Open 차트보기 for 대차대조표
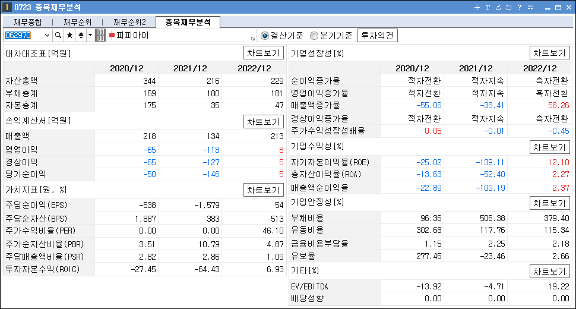Viewport: 576px width, 309px height. coord(264,53)
